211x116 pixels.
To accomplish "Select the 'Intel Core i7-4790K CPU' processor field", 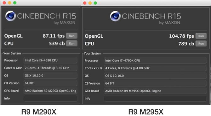I will [155, 61].
